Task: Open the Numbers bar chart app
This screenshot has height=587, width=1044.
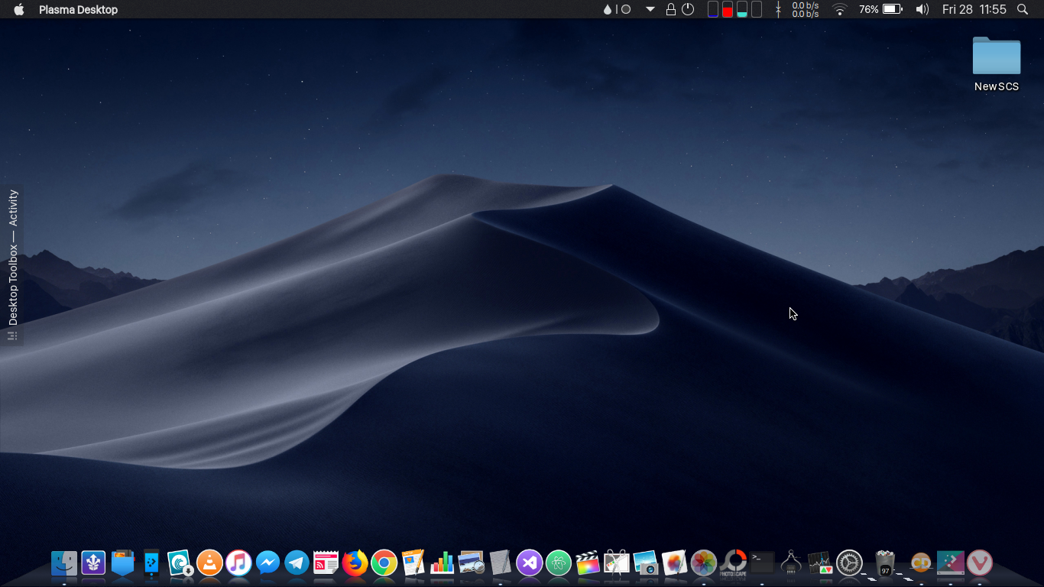Action: tap(442, 563)
